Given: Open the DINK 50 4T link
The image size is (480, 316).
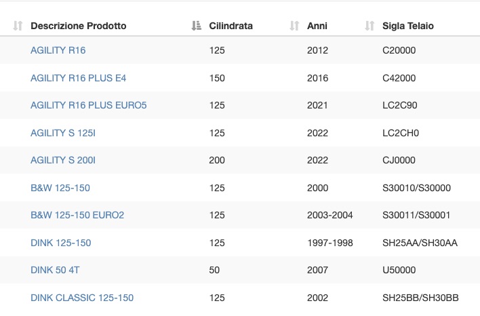Looking at the screenshot, I should click(x=55, y=270).
